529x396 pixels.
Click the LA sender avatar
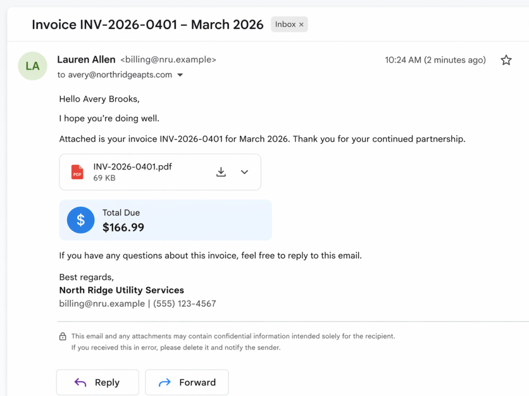pos(32,66)
